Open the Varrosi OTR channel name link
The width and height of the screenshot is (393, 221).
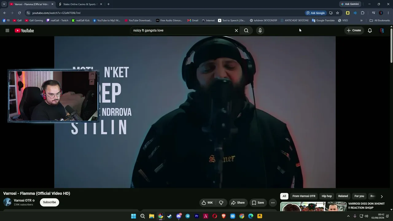[23, 200]
